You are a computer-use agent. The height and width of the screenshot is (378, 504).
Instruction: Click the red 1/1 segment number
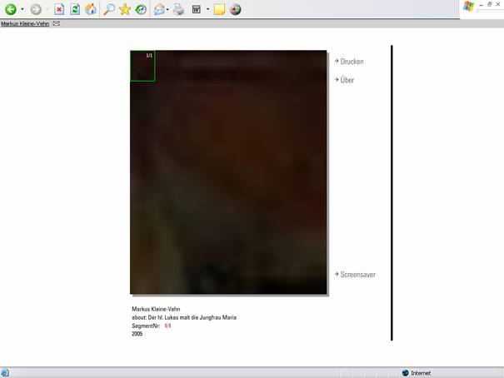point(167,326)
